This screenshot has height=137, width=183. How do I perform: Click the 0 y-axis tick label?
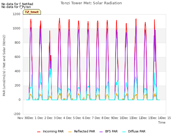tap(19, 100)
